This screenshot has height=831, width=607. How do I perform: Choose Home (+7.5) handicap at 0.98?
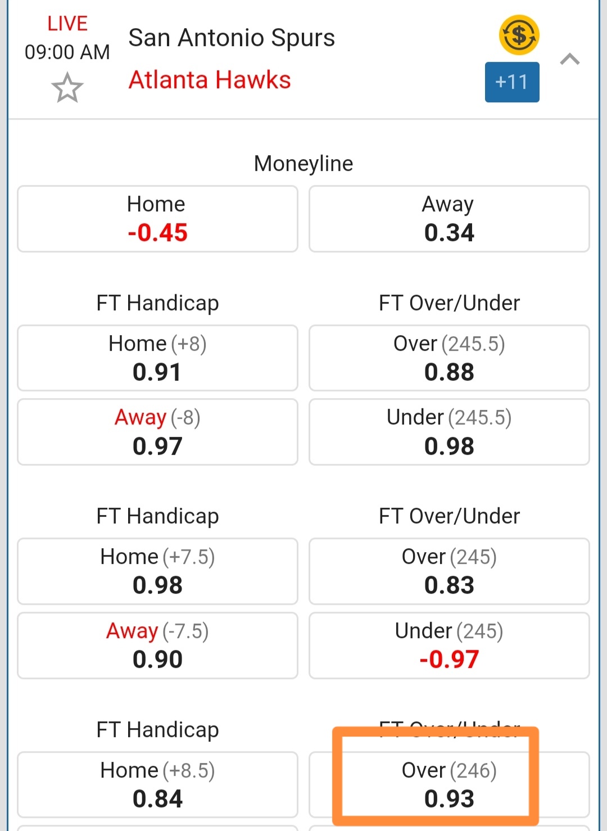pos(157,571)
